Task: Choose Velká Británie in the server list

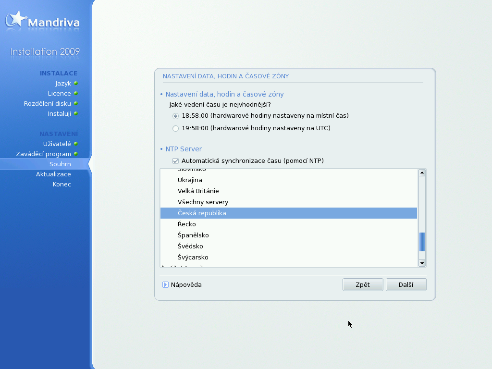Action: click(x=289, y=191)
